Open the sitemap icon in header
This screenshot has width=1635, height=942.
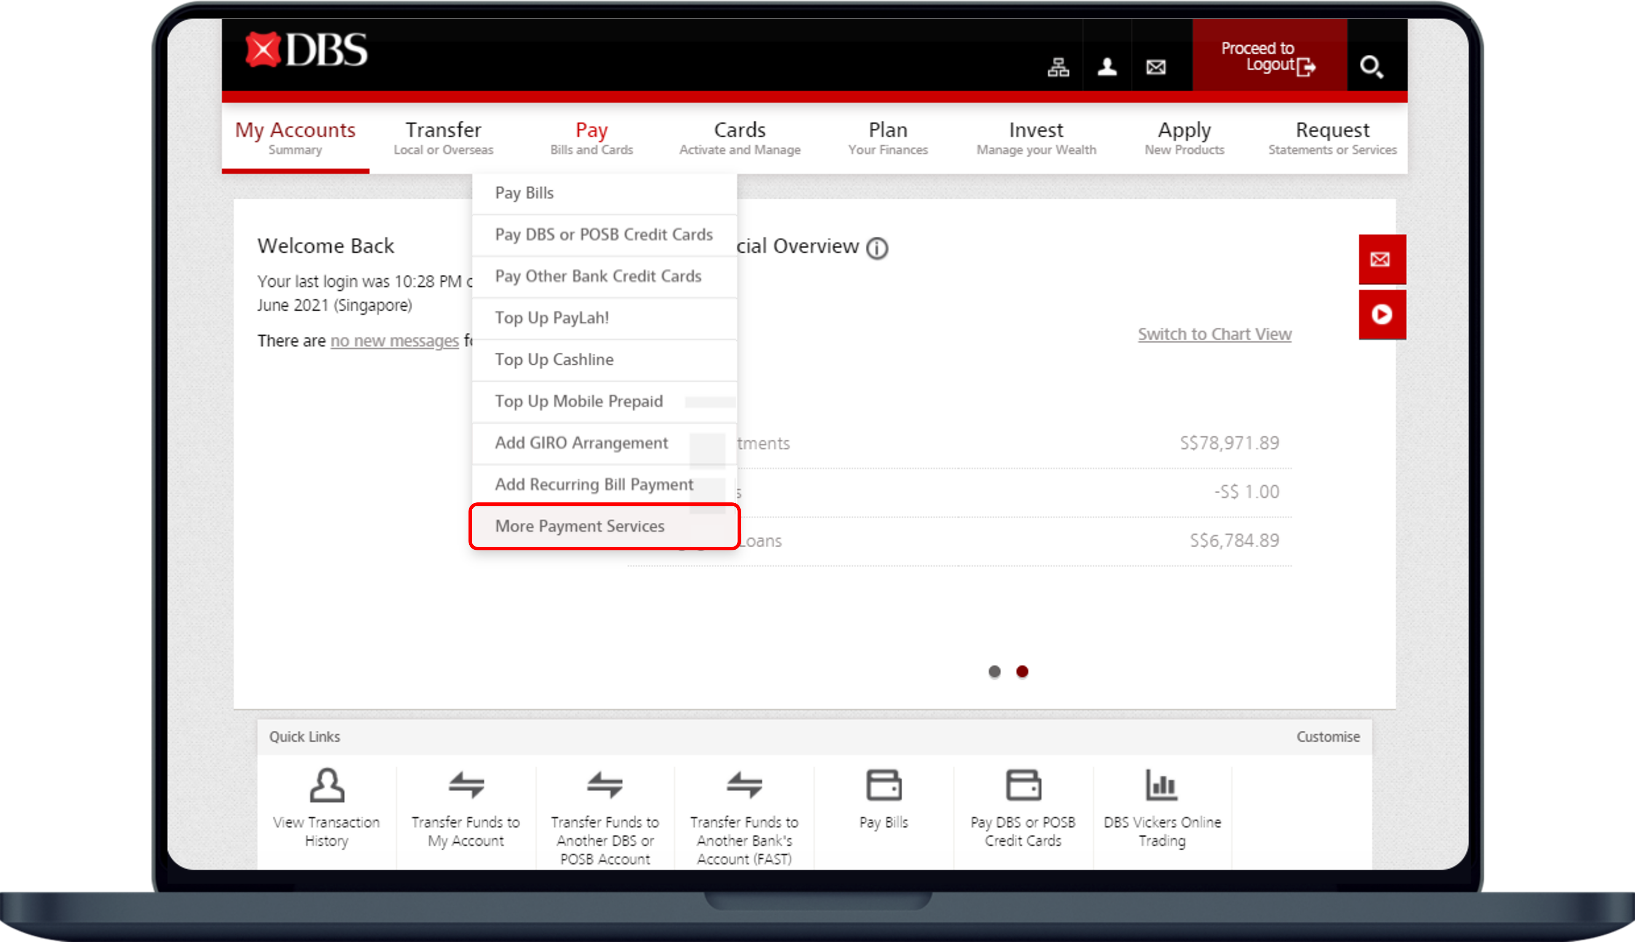1058,67
